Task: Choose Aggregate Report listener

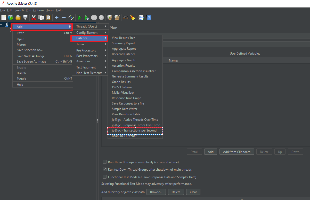Action: click(135, 49)
